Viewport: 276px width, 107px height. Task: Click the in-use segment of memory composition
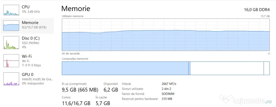[125, 68]
